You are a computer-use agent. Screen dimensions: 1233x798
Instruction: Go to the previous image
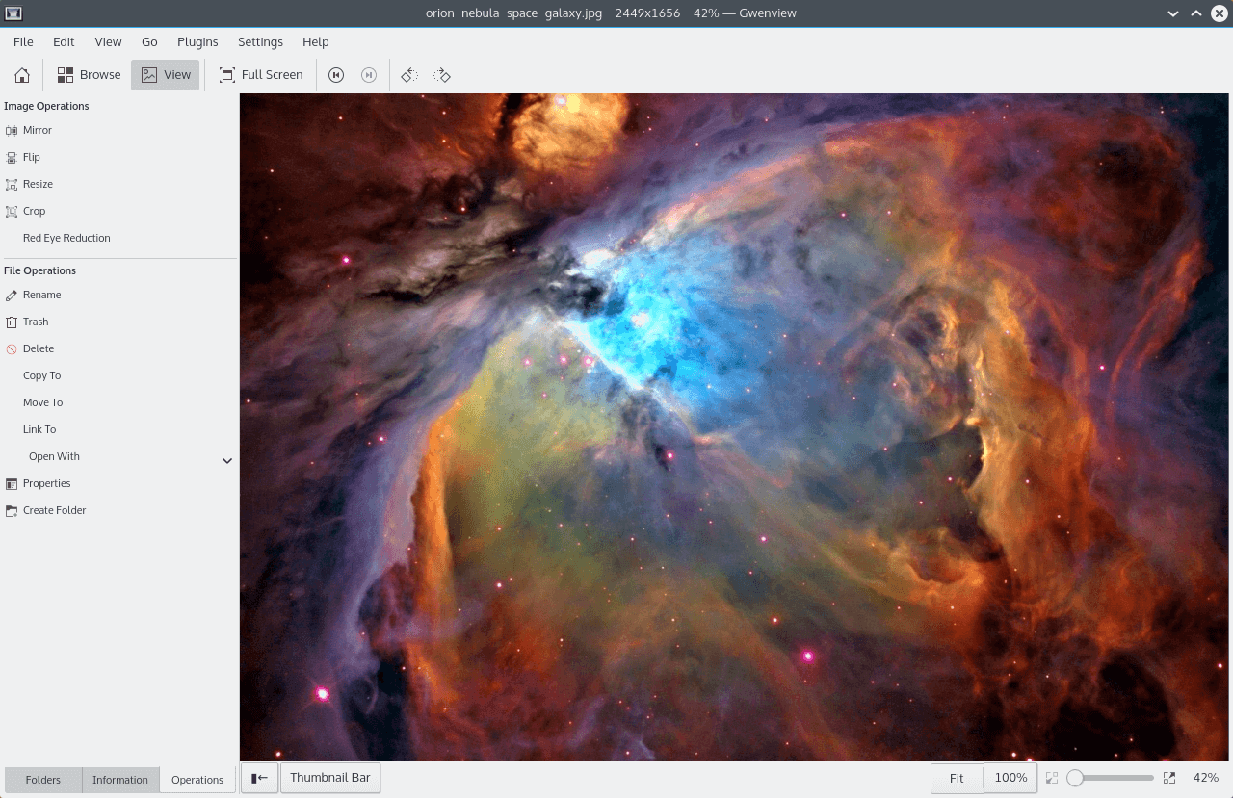pyautogui.click(x=335, y=74)
